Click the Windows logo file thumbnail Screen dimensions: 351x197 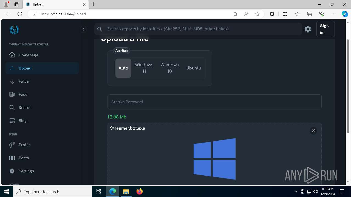214,159
